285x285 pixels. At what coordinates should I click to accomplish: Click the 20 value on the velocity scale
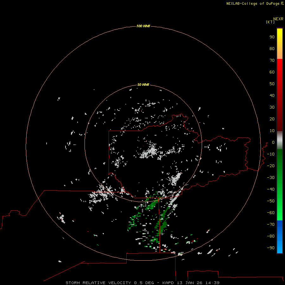pyautogui.click(x=272, y=119)
